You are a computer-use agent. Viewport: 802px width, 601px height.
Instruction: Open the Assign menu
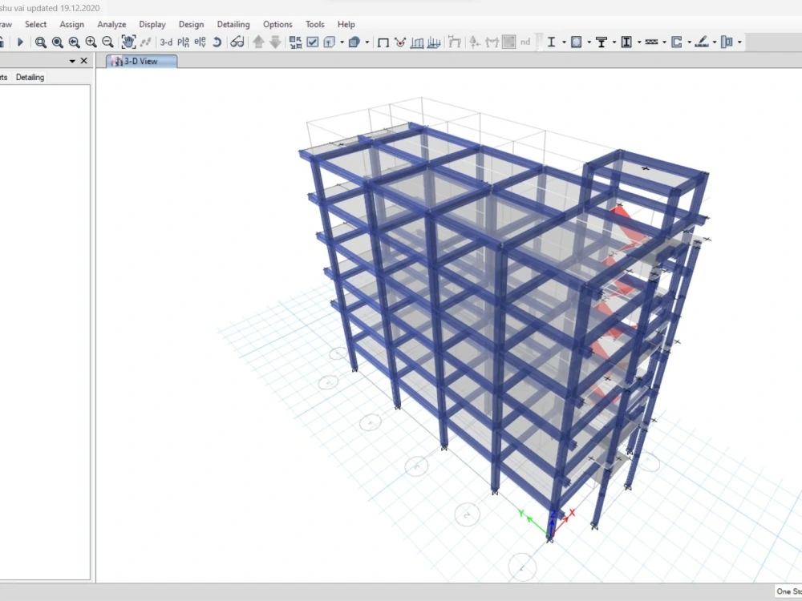coord(71,24)
